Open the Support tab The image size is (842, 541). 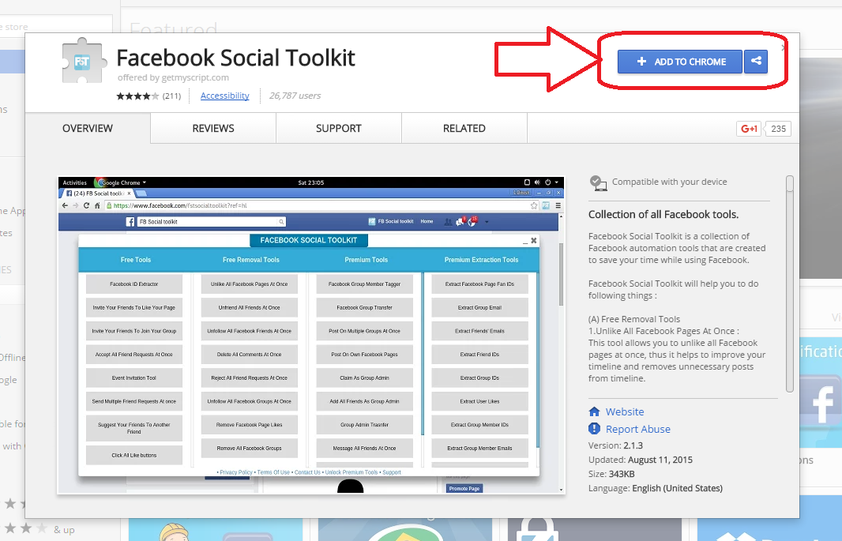point(339,128)
